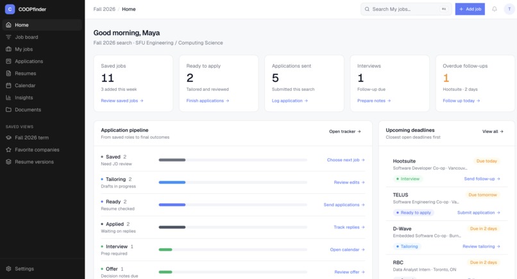
Task: Open Settings in sidebar
Action: (x=42, y=269)
